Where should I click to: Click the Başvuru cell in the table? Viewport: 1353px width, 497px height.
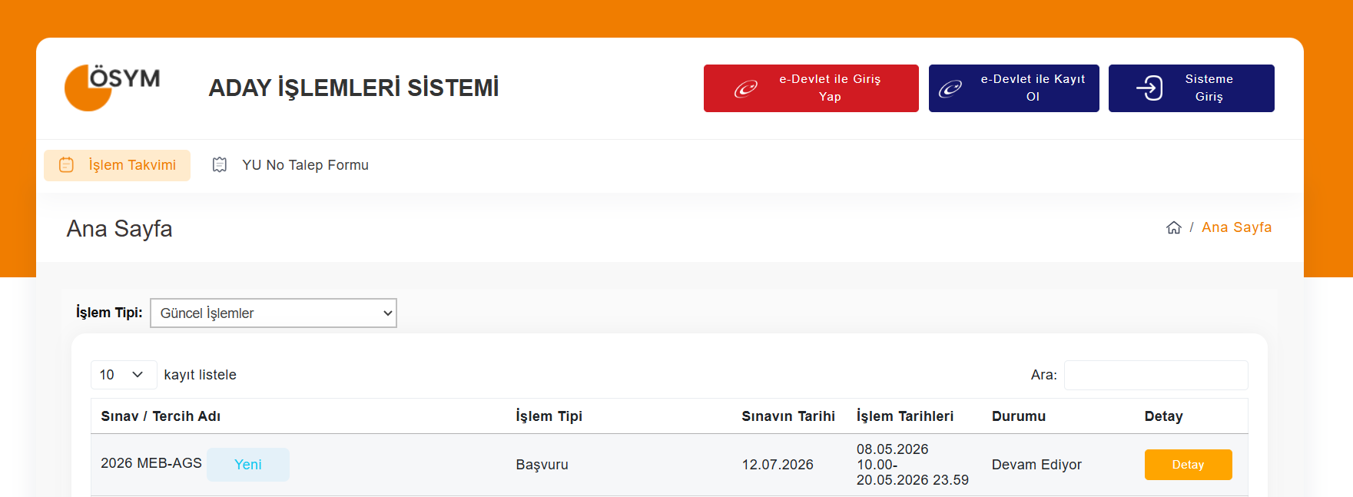tap(542, 465)
